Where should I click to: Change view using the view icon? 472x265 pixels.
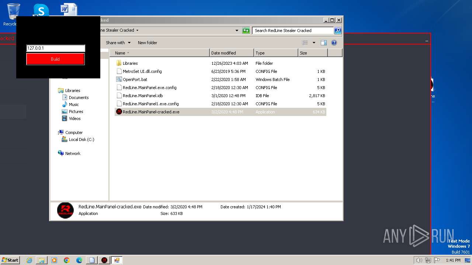[305, 43]
